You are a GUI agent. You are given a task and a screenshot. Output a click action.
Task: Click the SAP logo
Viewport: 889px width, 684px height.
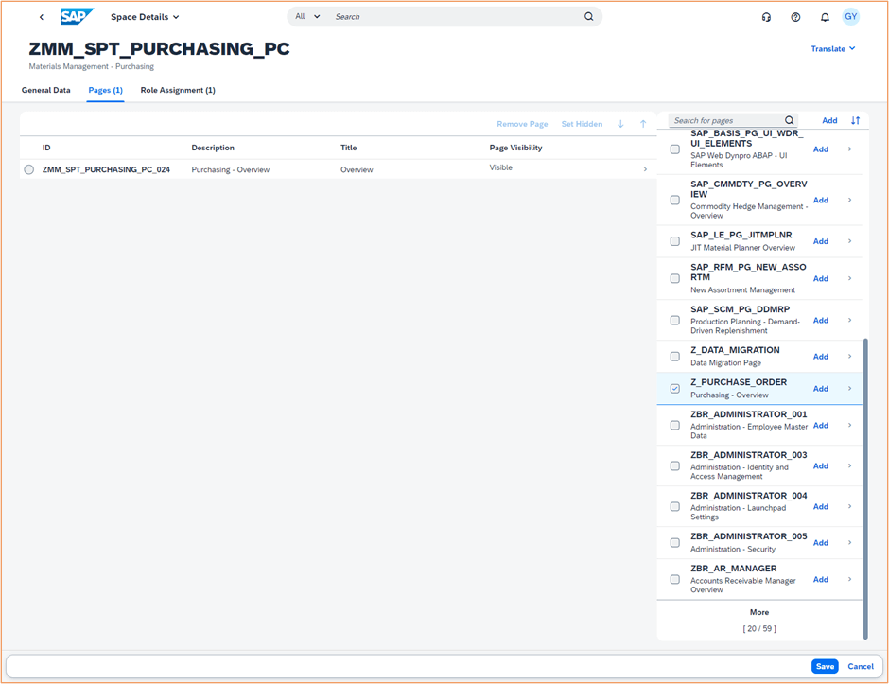tap(77, 16)
